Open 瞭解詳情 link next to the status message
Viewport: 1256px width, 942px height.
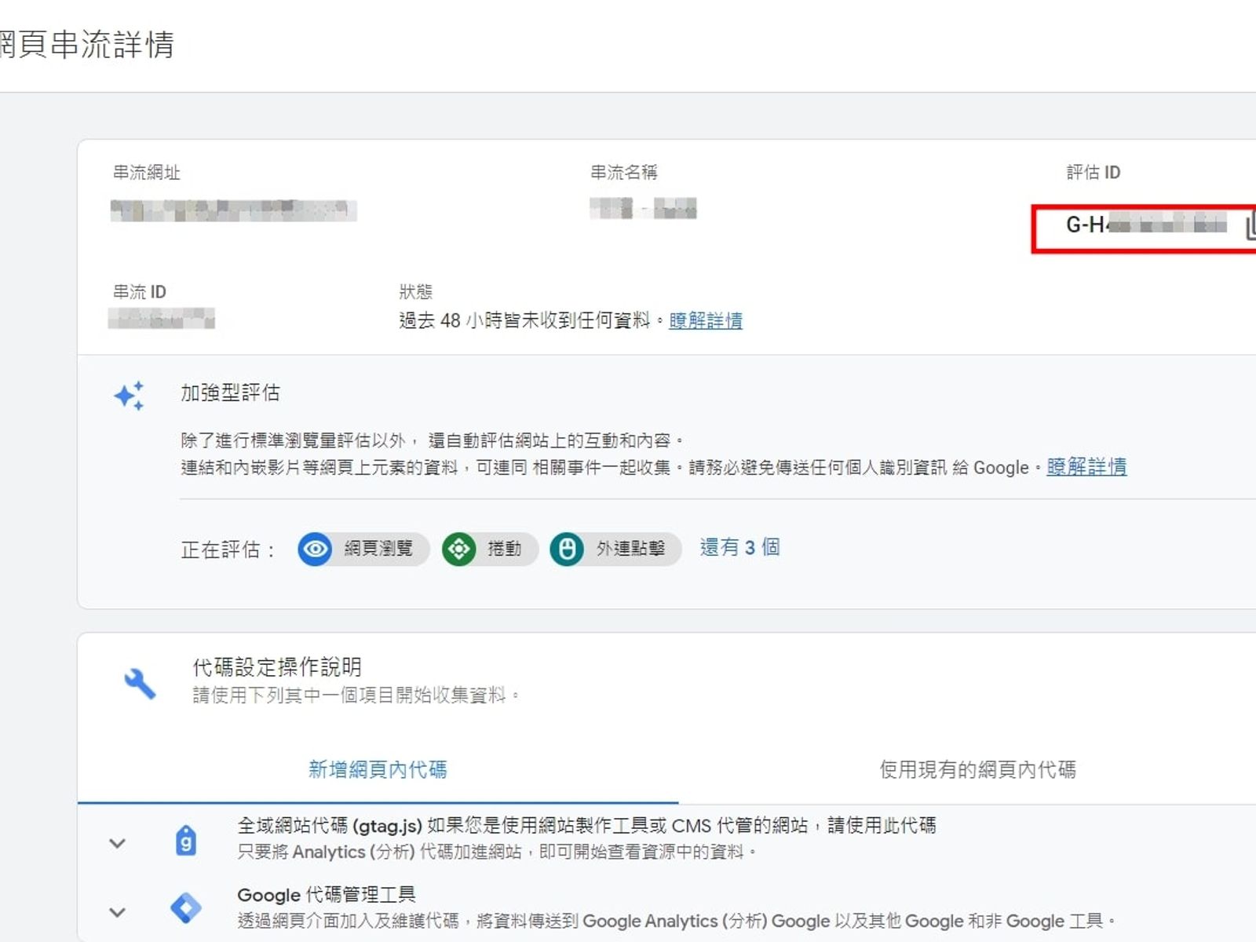coord(706,320)
